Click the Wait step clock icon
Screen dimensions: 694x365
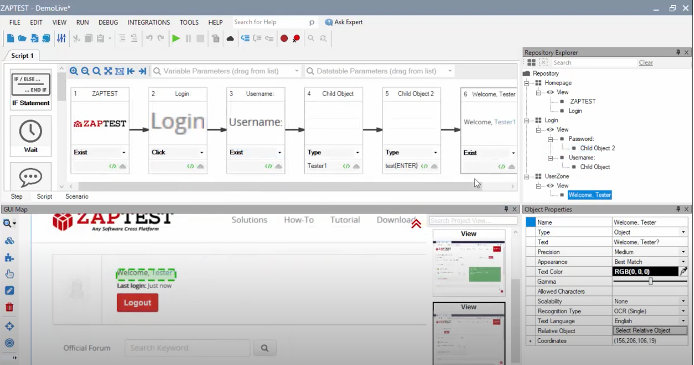(31, 132)
